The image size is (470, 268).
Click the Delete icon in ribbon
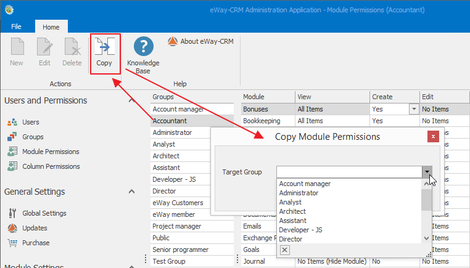[72, 47]
